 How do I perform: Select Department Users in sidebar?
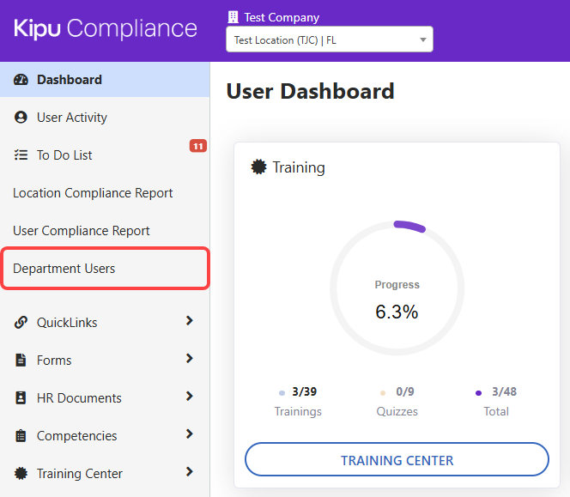[64, 269]
